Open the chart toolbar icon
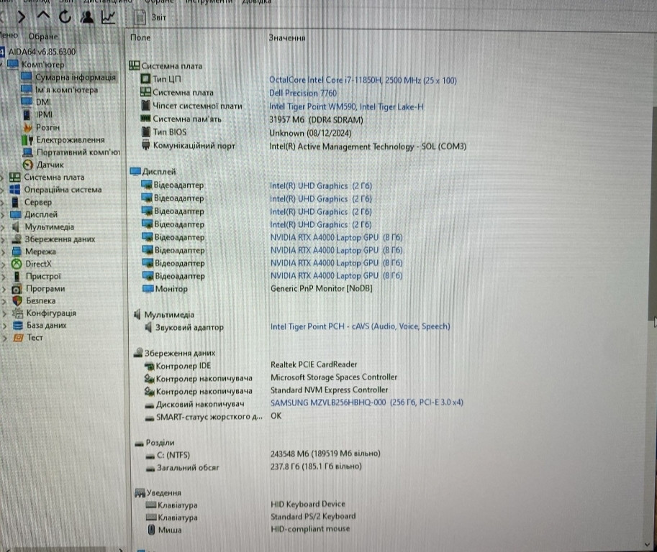 [x=108, y=17]
